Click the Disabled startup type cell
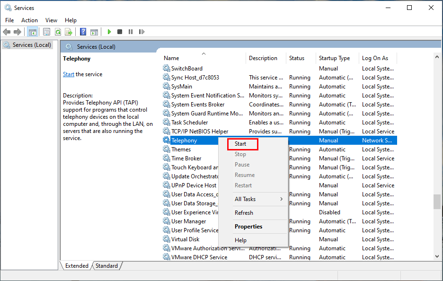 [329, 212]
